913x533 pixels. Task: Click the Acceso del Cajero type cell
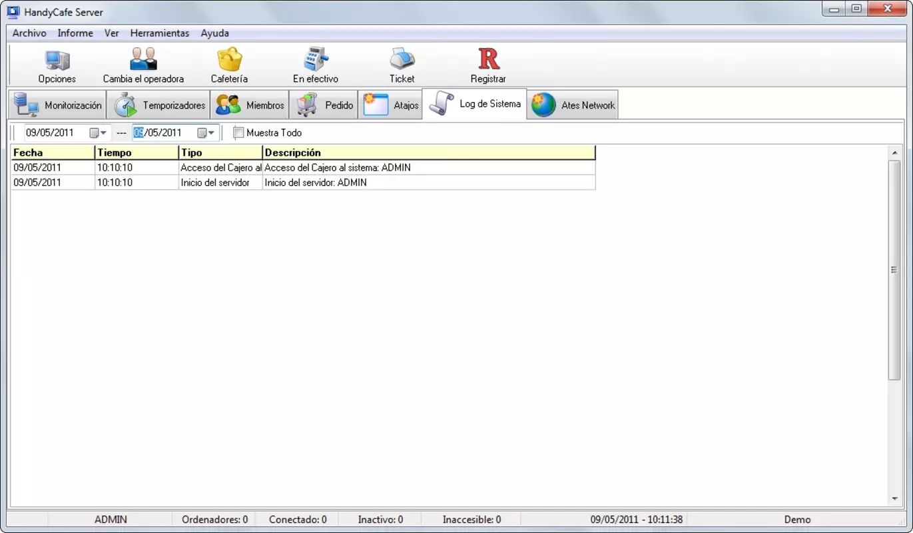[220, 167]
